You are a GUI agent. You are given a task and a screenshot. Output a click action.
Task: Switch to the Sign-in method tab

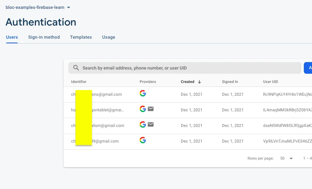click(x=44, y=37)
